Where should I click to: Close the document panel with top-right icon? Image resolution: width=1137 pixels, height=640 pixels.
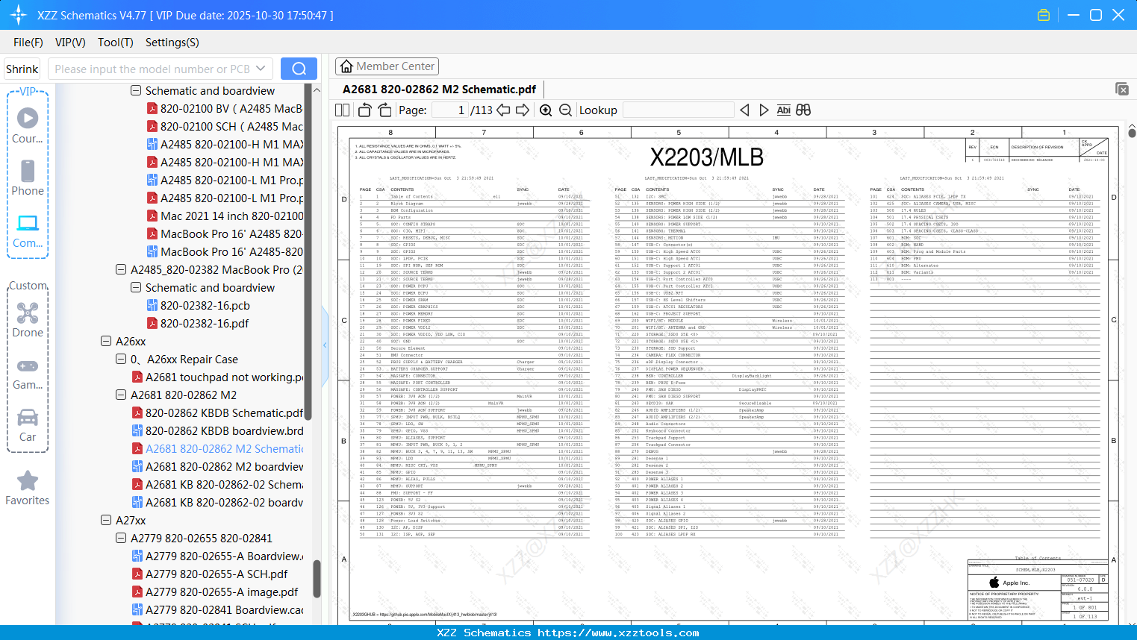pyautogui.click(x=1122, y=89)
